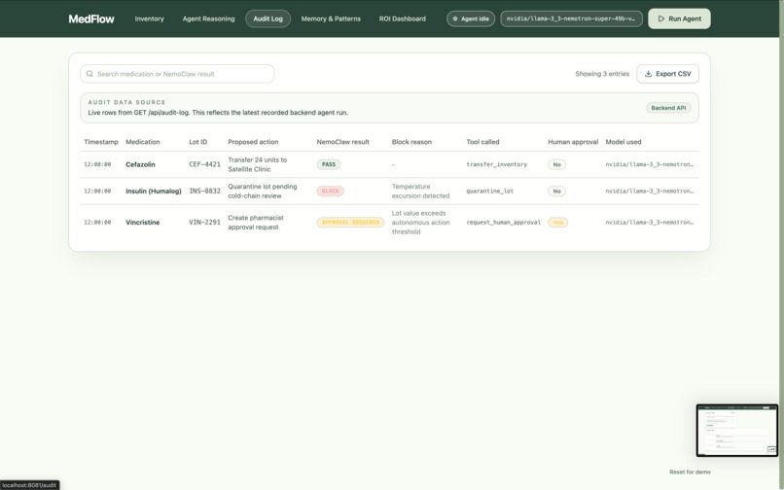Image resolution: width=784 pixels, height=490 pixels.
Task: Go to ROI Dashboard tab
Action: coord(402,18)
